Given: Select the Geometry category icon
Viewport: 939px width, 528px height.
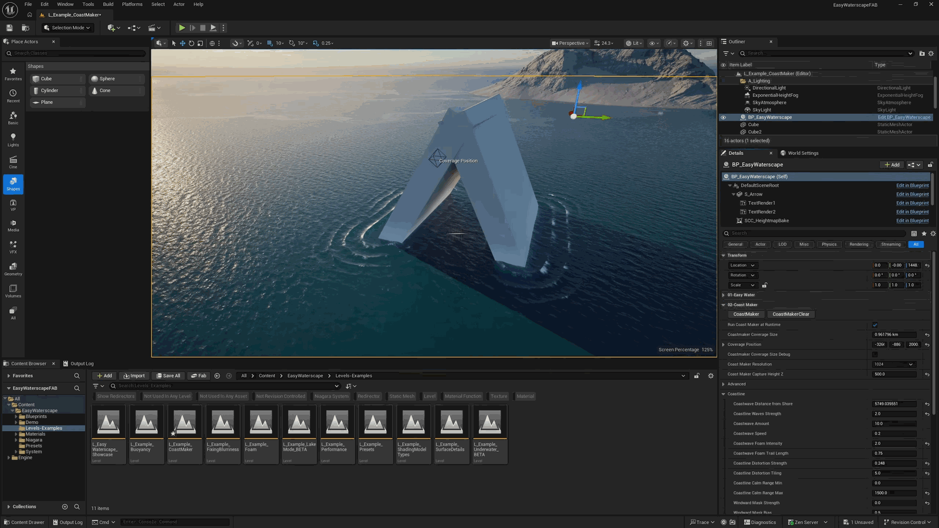Looking at the screenshot, I should tap(13, 269).
